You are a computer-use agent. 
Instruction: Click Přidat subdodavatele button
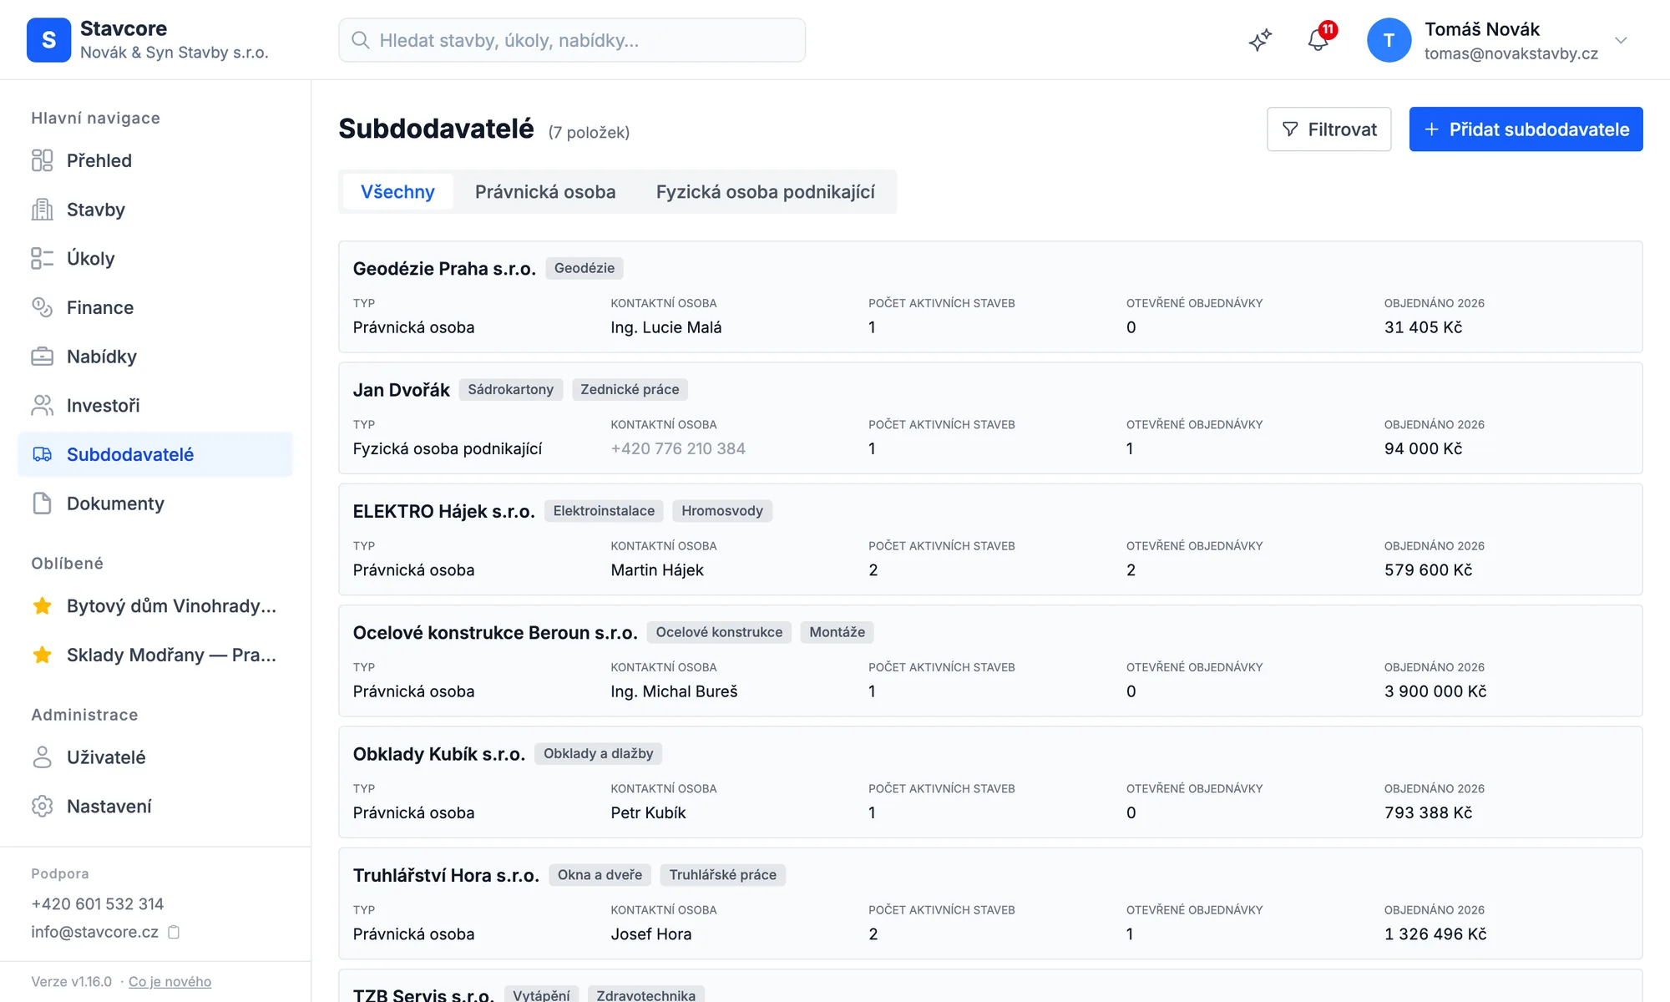(1526, 129)
